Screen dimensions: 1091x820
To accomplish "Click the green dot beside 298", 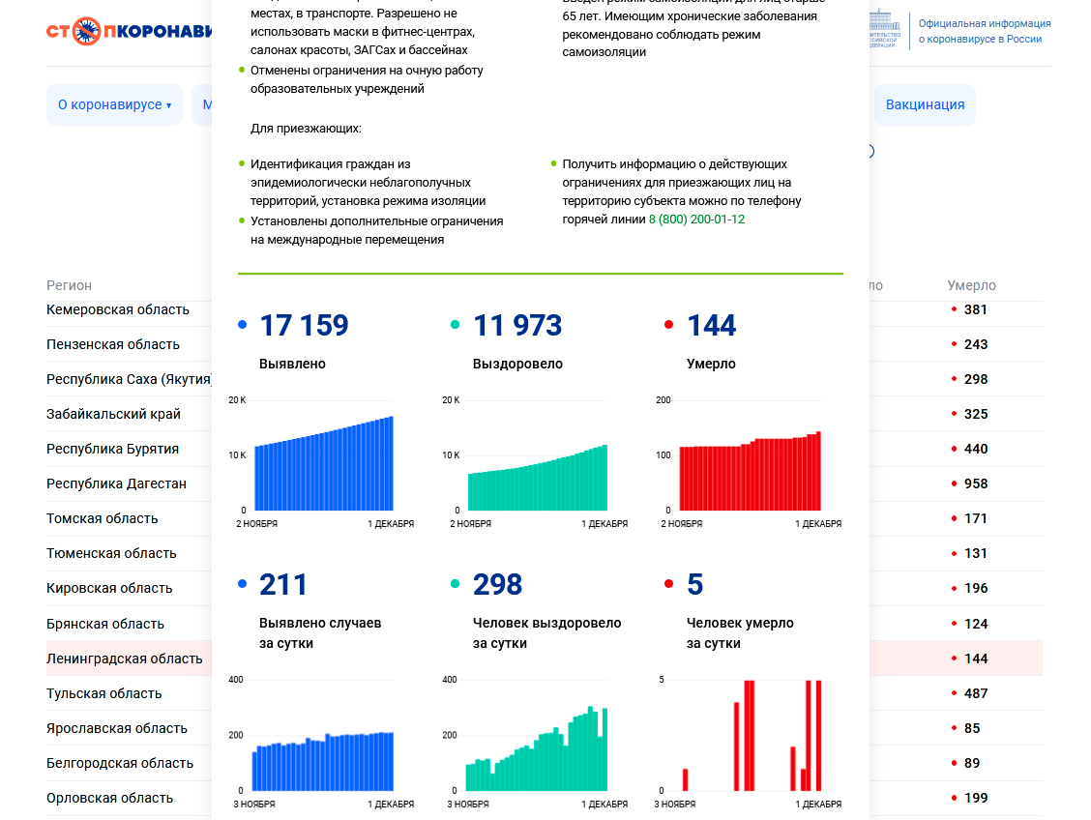I will tap(456, 584).
